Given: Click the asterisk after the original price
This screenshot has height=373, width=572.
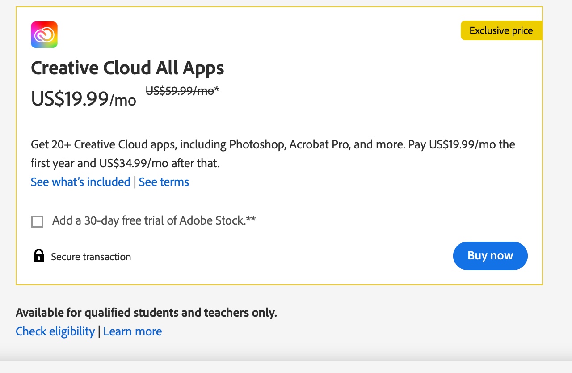Looking at the screenshot, I should click(x=217, y=89).
